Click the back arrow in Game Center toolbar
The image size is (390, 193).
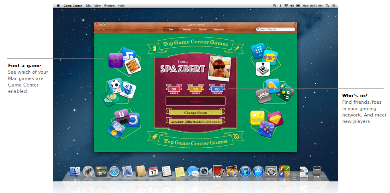[98, 29]
